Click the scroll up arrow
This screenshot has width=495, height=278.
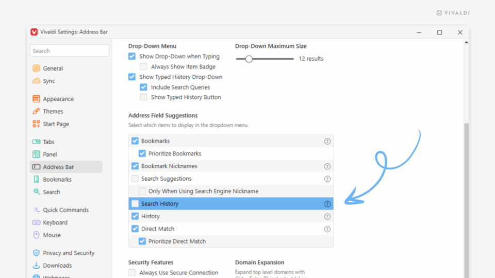[466, 42]
